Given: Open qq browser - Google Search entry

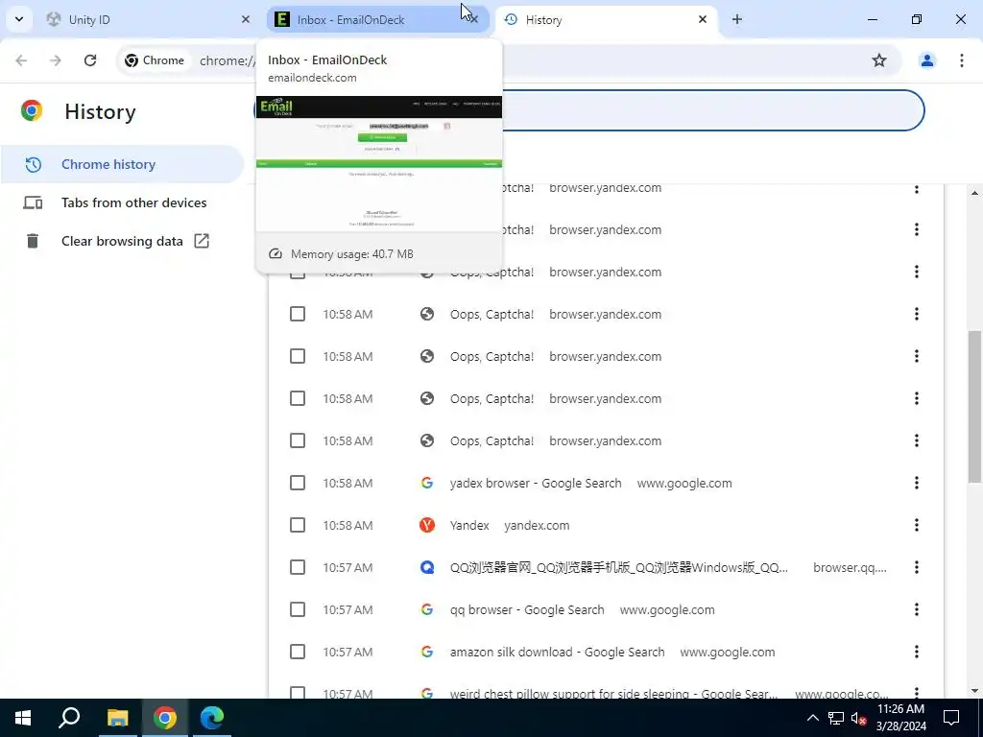Looking at the screenshot, I should [x=527, y=609].
